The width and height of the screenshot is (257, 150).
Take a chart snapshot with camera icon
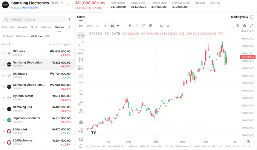tap(244, 26)
